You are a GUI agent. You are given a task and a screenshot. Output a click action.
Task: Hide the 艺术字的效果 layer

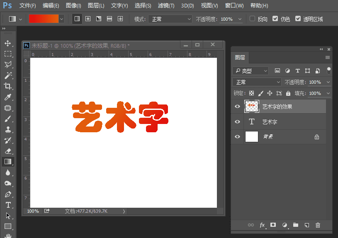pyautogui.click(x=237, y=107)
